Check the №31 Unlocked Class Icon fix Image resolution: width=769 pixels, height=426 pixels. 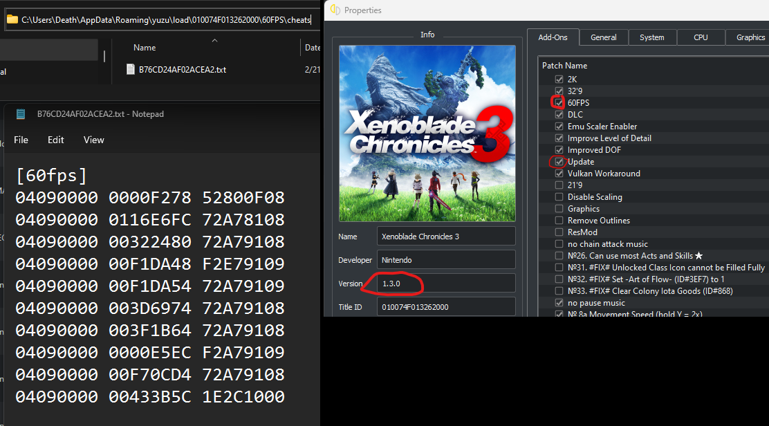[559, 267]
